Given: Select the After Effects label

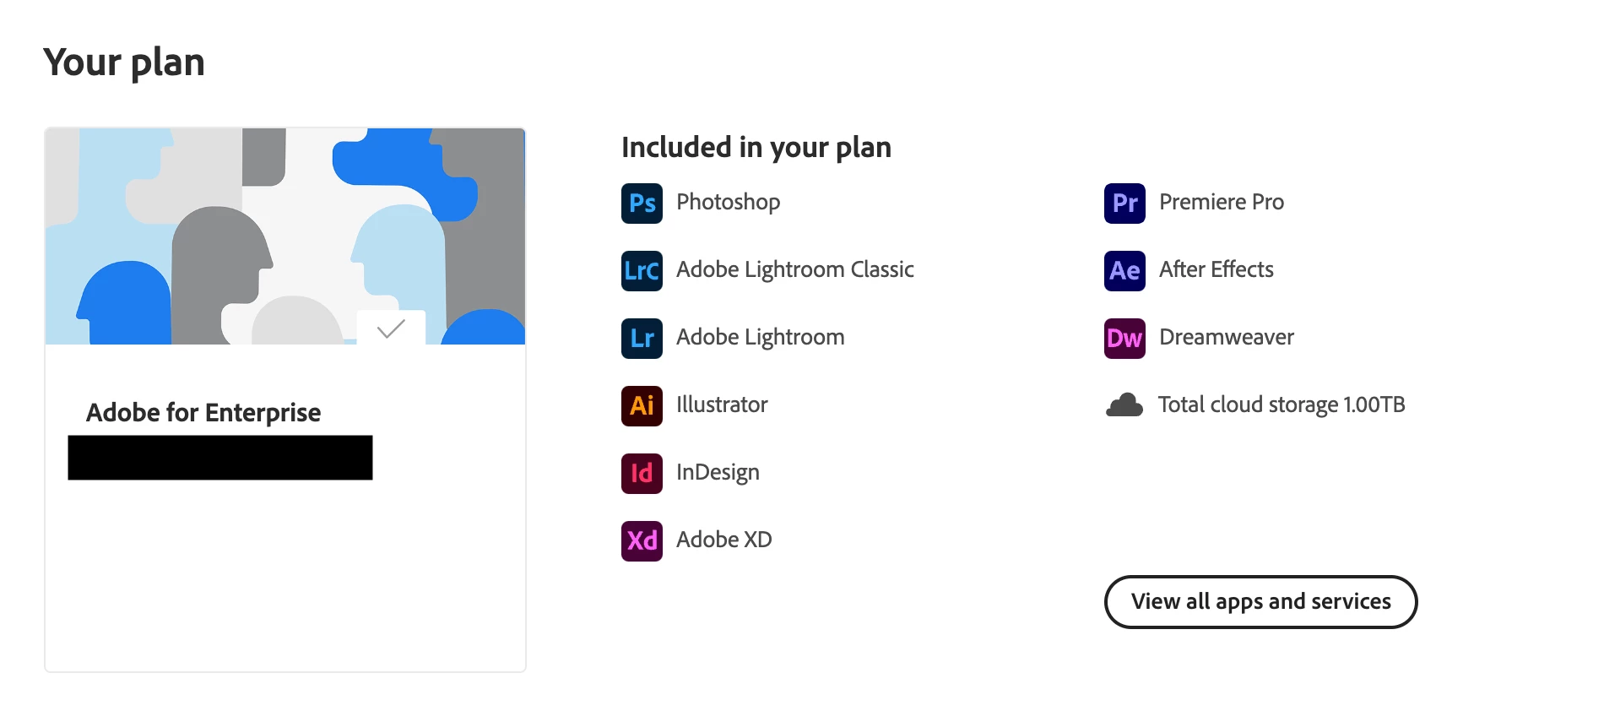Looking at the screenshot, I should tap(1216, 269).
